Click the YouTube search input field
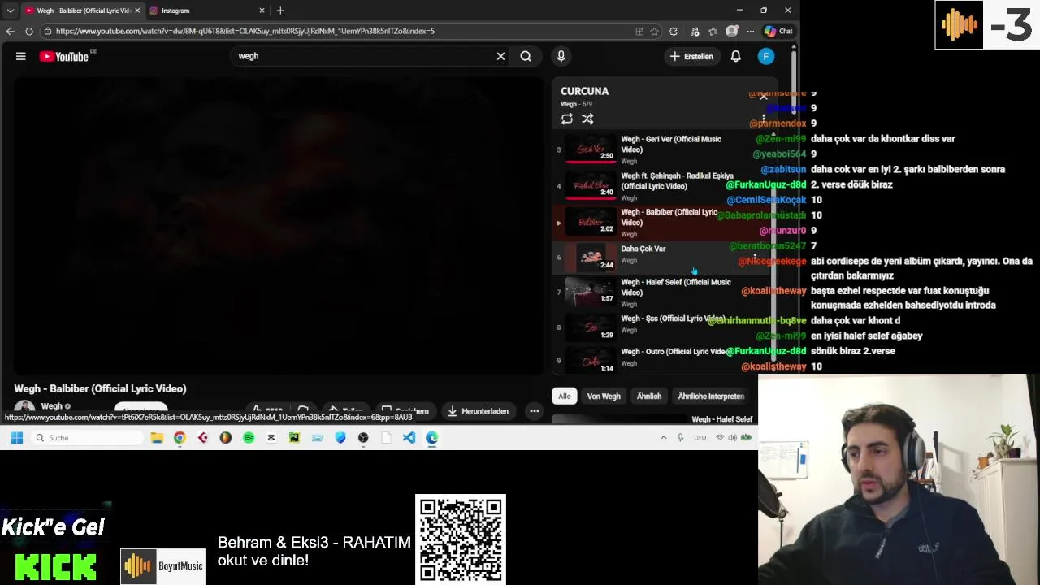Image resolution: width=1040 pixels, height=585 pixels. click(362, 56)
